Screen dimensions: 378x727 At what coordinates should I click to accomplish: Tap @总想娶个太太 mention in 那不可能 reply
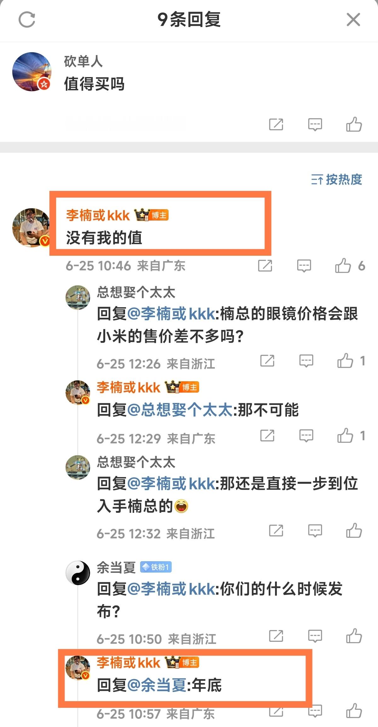coord(180,410)
